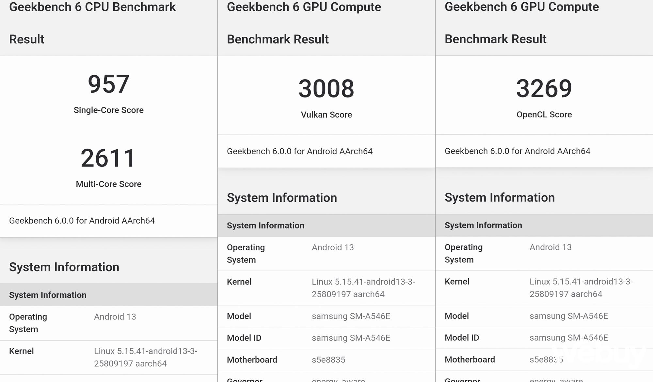
Task: Click the Kernel label in the OpenCL panel
Action: [457, 282]
